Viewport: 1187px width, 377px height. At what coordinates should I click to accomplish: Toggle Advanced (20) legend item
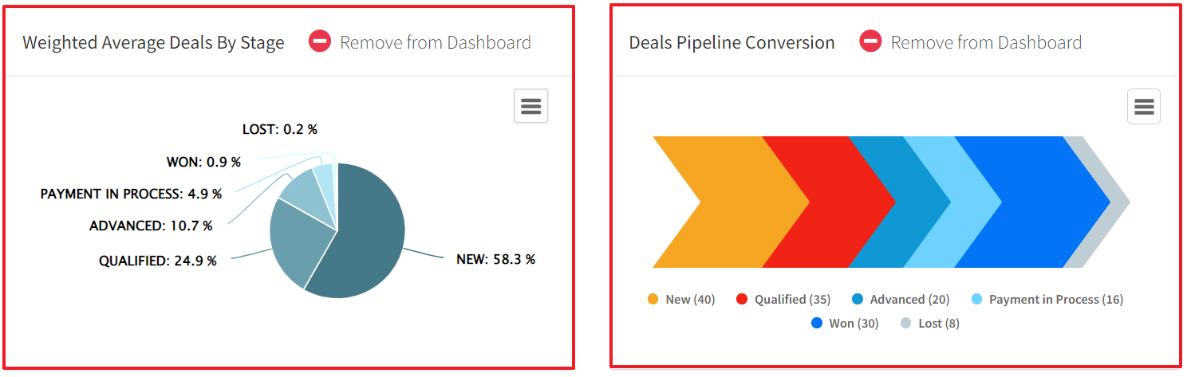tap(901, 300)
